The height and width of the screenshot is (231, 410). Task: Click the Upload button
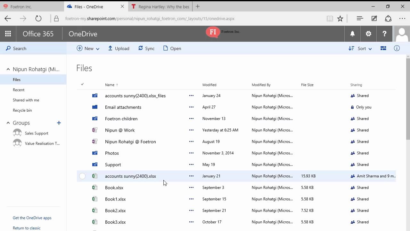[x=119, y=48]
